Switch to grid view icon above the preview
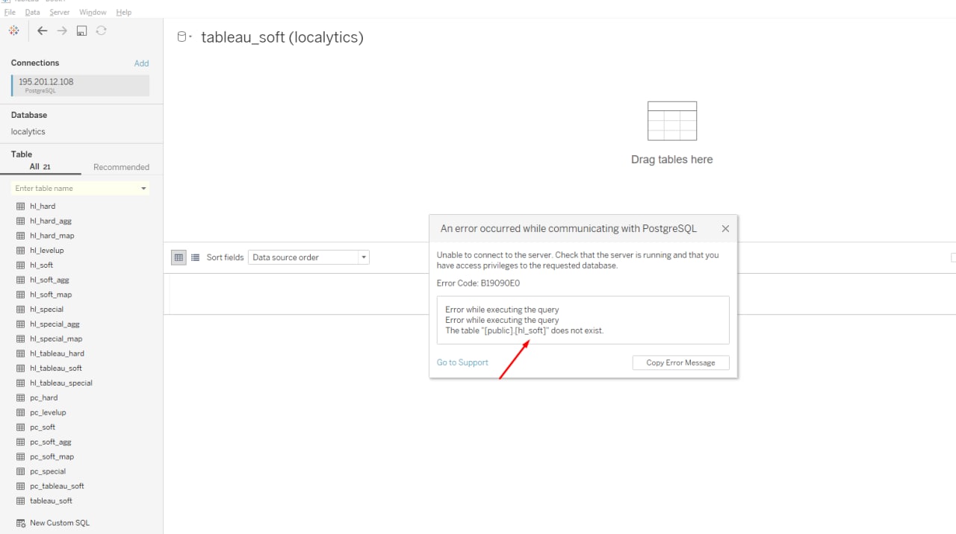Screen dimensions: 956x534 click(179, 257)
